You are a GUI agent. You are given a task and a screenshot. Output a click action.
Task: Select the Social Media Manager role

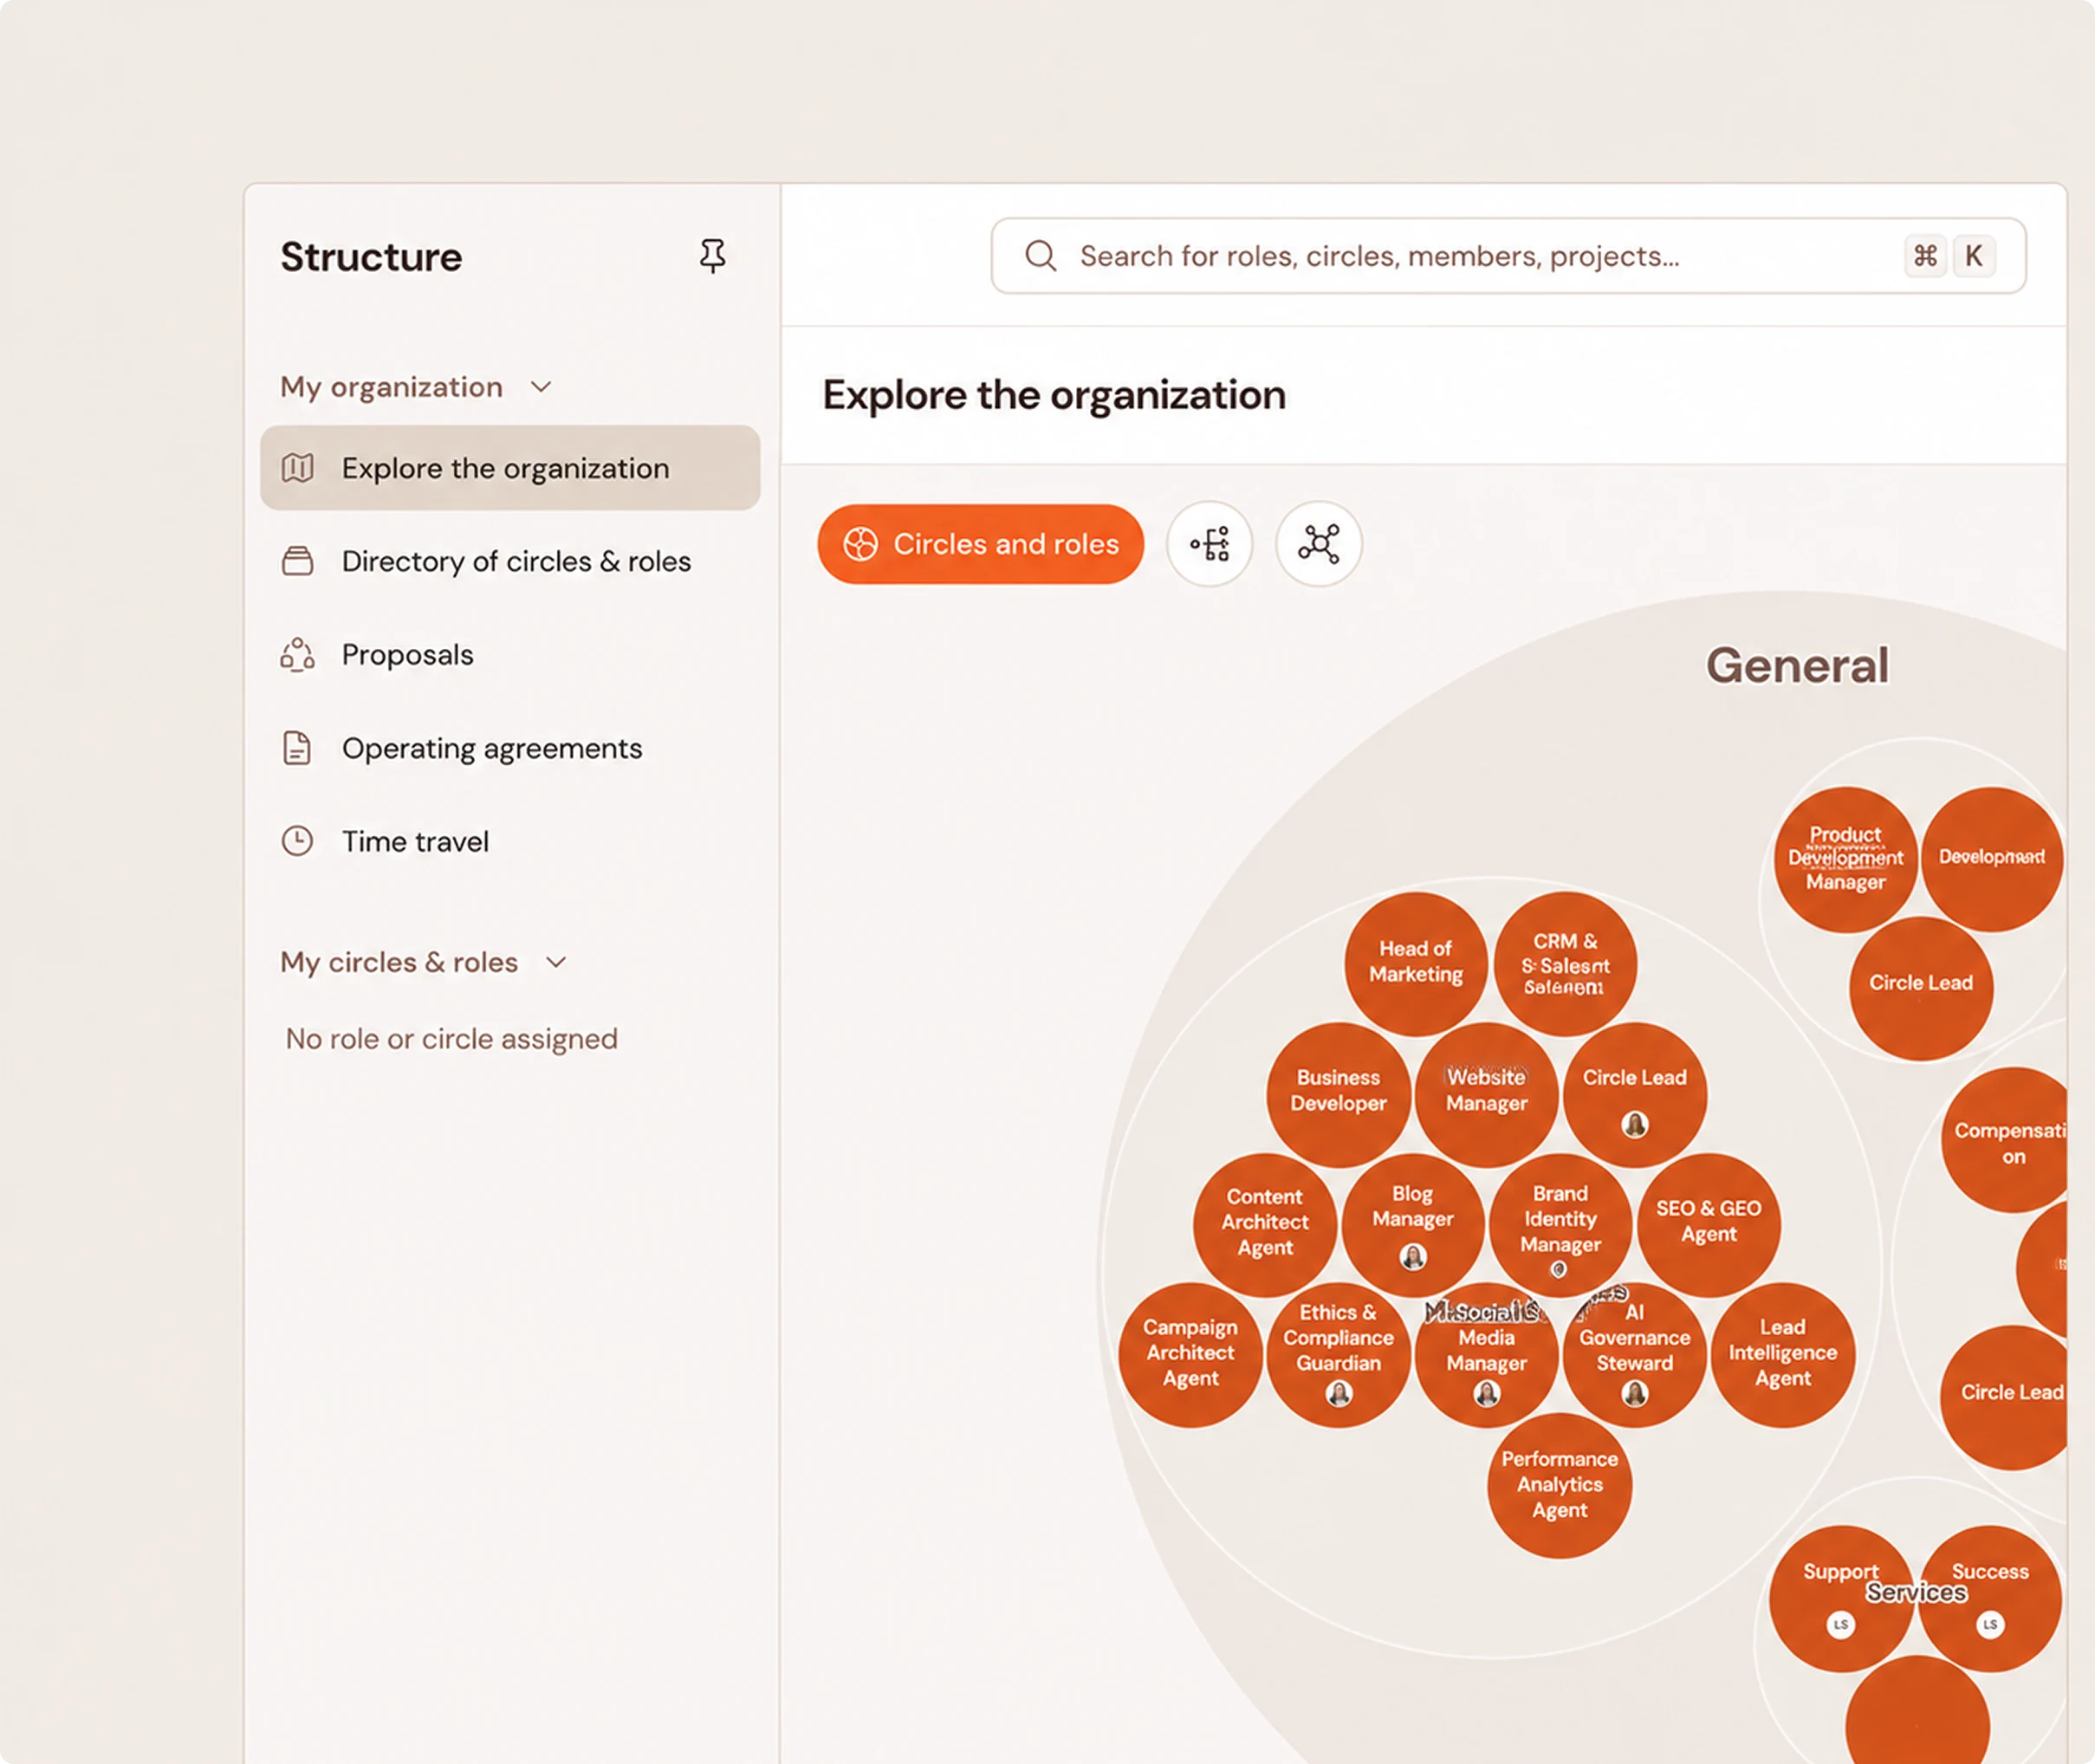(x=1487, y=1354)
